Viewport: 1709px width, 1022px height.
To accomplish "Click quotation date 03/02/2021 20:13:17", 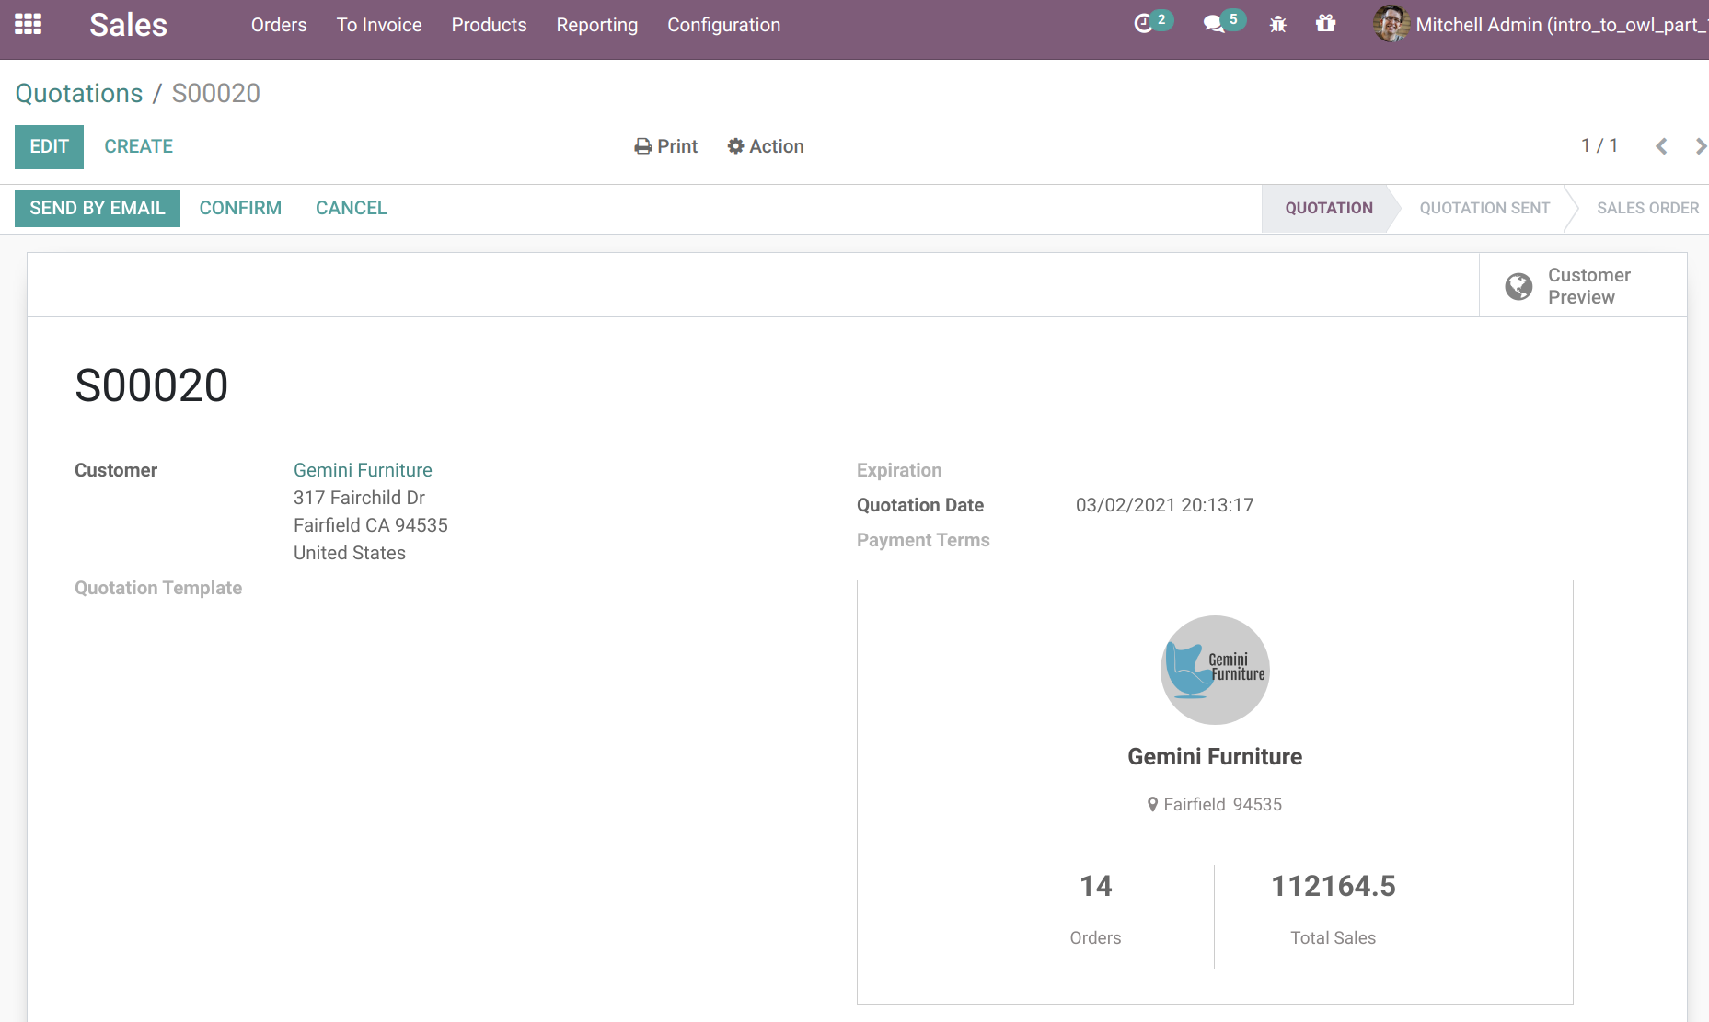I will coord(1164,505).
